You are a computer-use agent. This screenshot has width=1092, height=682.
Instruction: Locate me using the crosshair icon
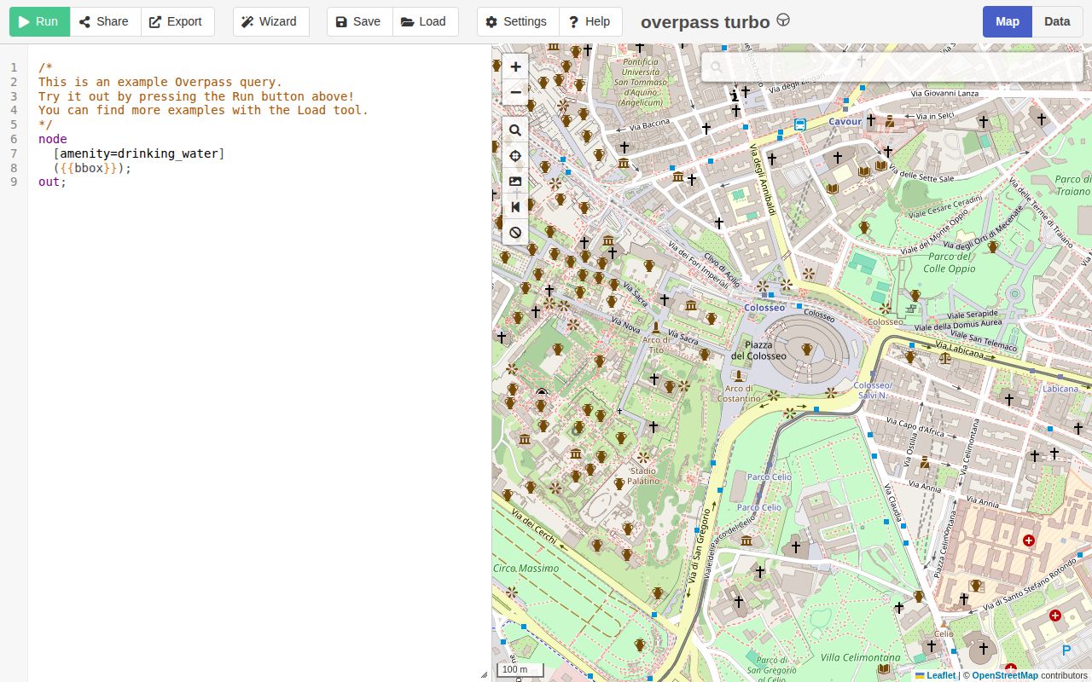point(515,156)
